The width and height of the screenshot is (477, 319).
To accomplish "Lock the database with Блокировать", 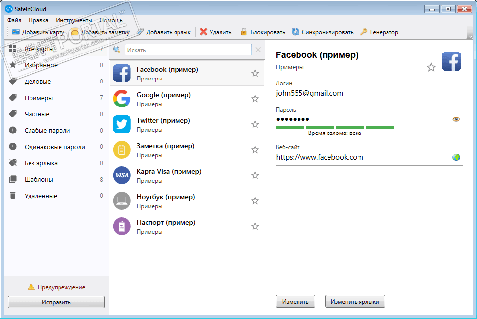I will pos(263,32).
